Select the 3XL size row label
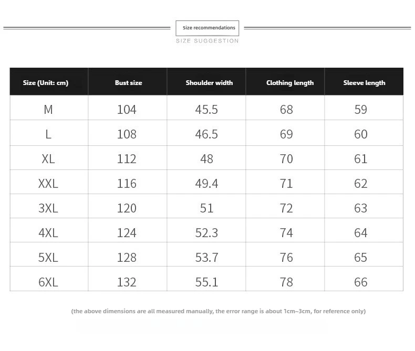Viewport: 415px width, 351px height. point(48,208)
